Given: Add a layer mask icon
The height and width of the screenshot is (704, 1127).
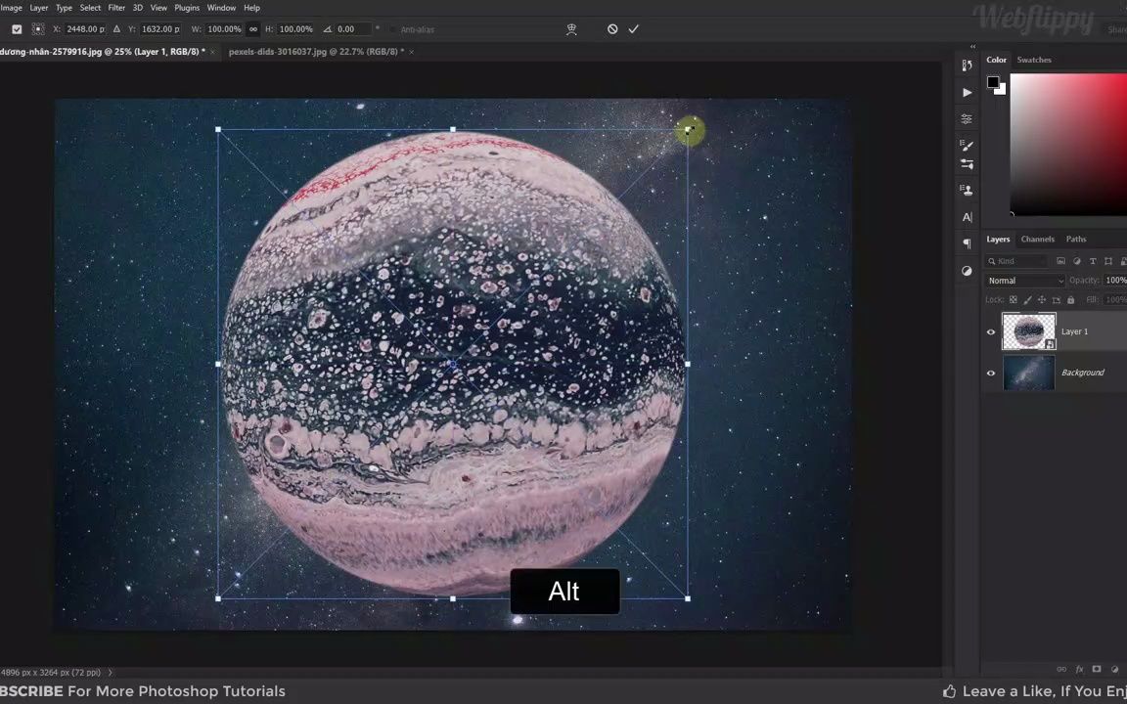Looking at the screenshot, I should pos(1097,669).
